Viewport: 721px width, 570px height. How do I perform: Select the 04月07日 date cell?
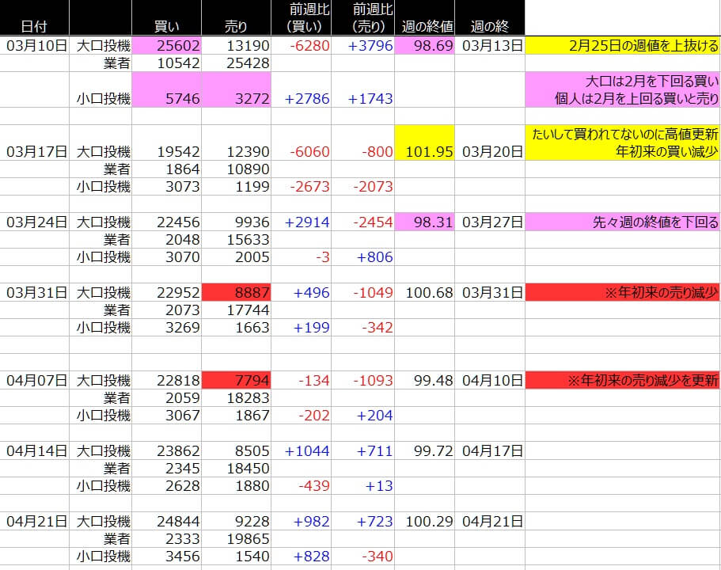tap(35, 380)
